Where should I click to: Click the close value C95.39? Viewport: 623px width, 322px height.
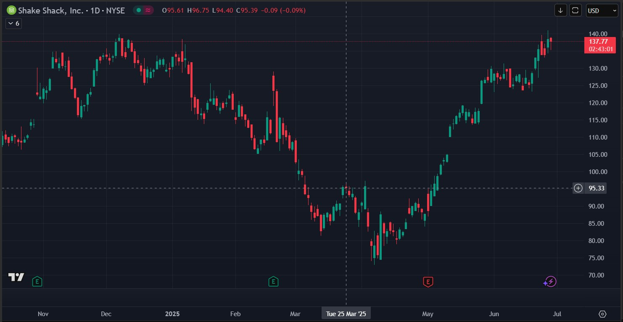(247, 11)
